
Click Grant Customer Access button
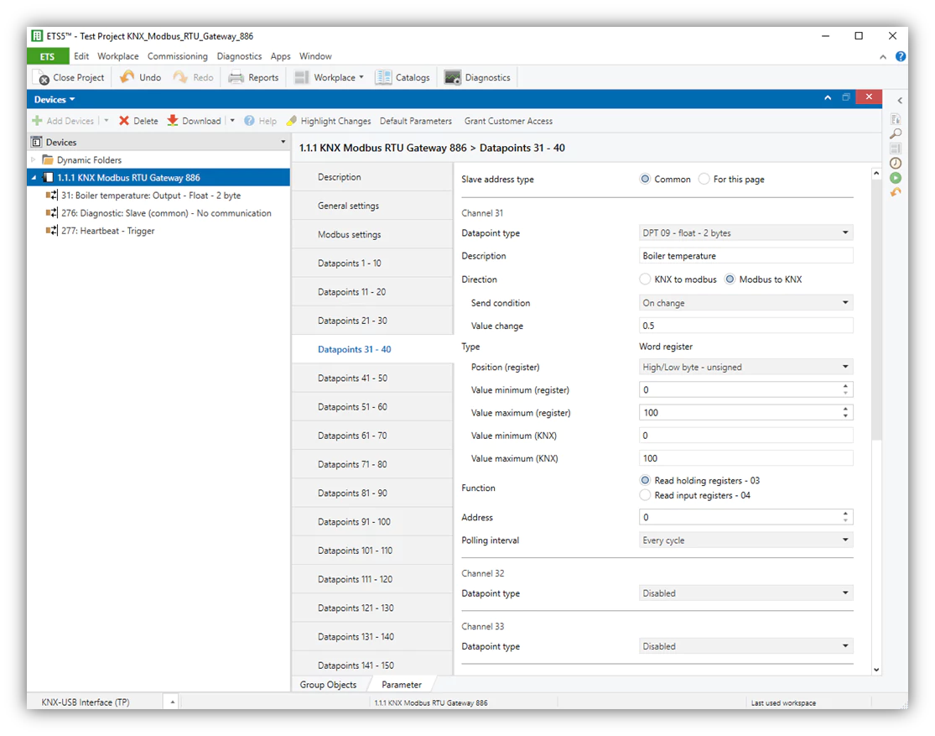point(508,121)
